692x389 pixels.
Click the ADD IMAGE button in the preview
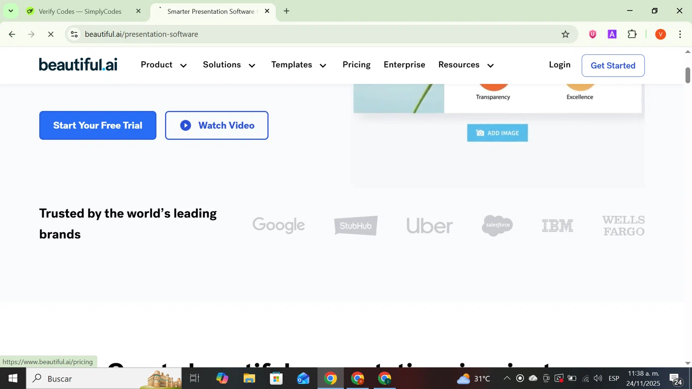click(497, 133)
